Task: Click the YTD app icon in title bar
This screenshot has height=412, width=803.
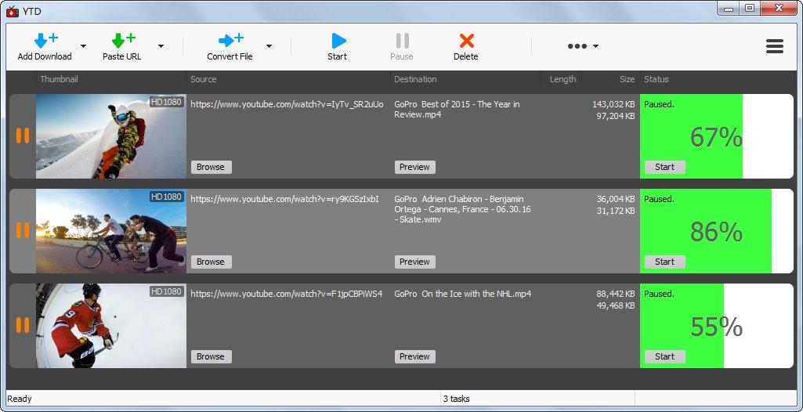Action: 13,11
